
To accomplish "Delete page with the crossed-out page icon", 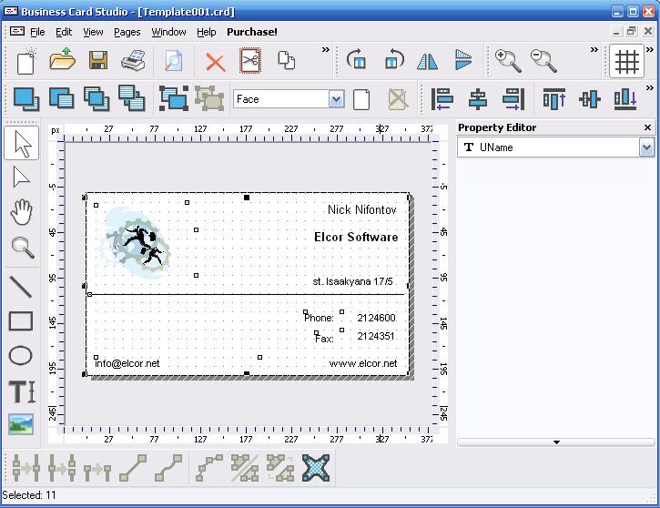I will tap(397, 99).
